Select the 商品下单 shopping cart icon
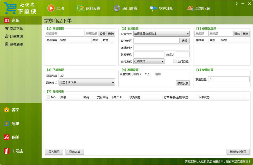 click(x=6, y=28)
